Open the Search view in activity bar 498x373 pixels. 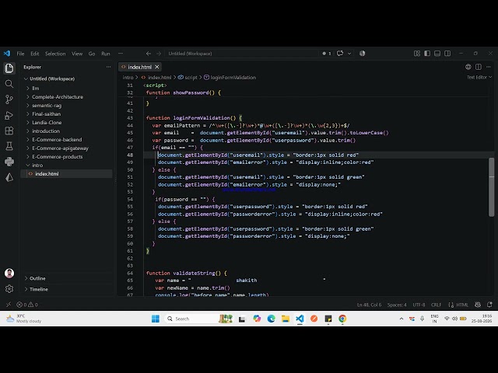coord(9,84)
